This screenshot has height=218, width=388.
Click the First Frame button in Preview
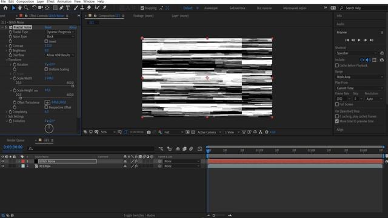[347, 40]
